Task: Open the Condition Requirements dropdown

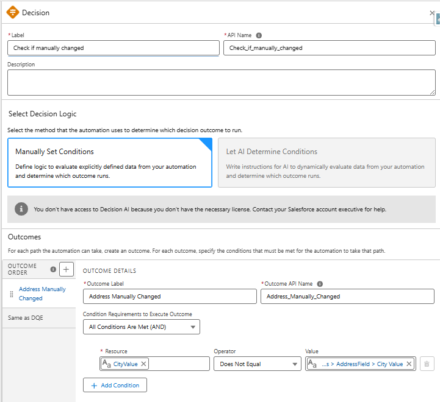Action: pos(142,327)
